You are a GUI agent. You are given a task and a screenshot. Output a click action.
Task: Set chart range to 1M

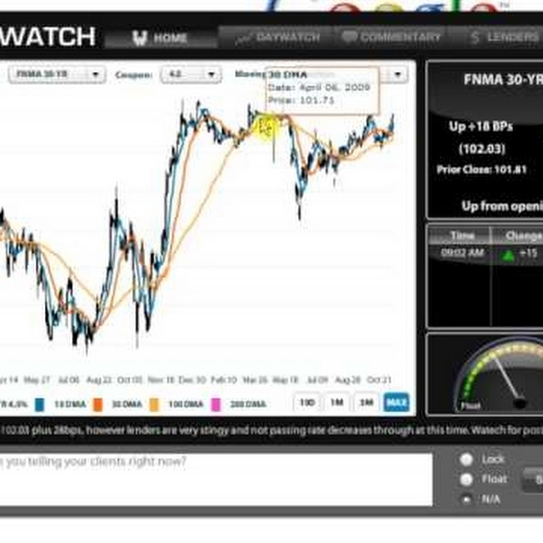[x=337, y=402]
